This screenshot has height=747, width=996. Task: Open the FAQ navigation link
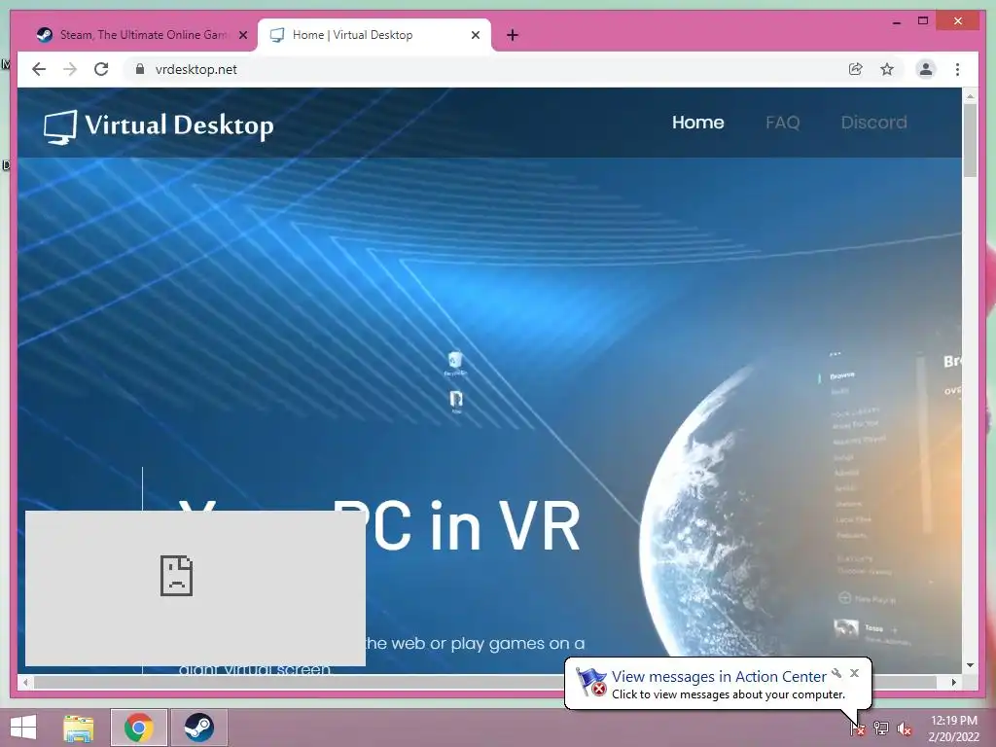(x=782, y=122)
